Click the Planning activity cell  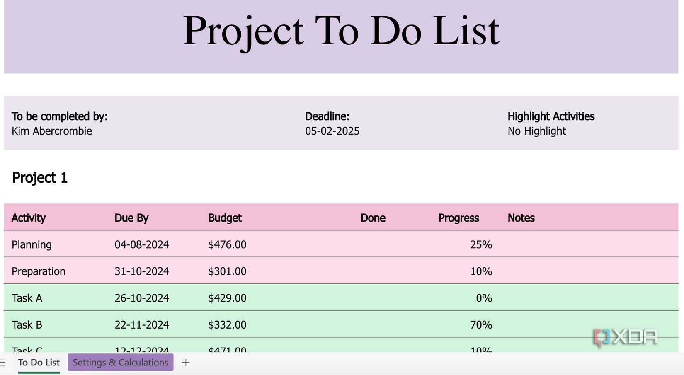32,244
